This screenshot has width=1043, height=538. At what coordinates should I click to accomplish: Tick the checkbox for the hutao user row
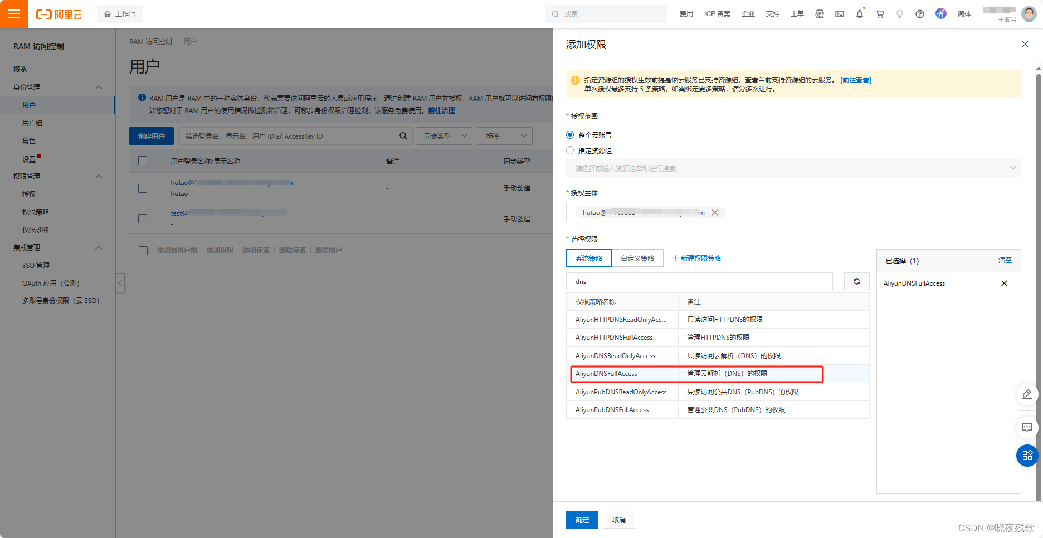tap(143, 188)
